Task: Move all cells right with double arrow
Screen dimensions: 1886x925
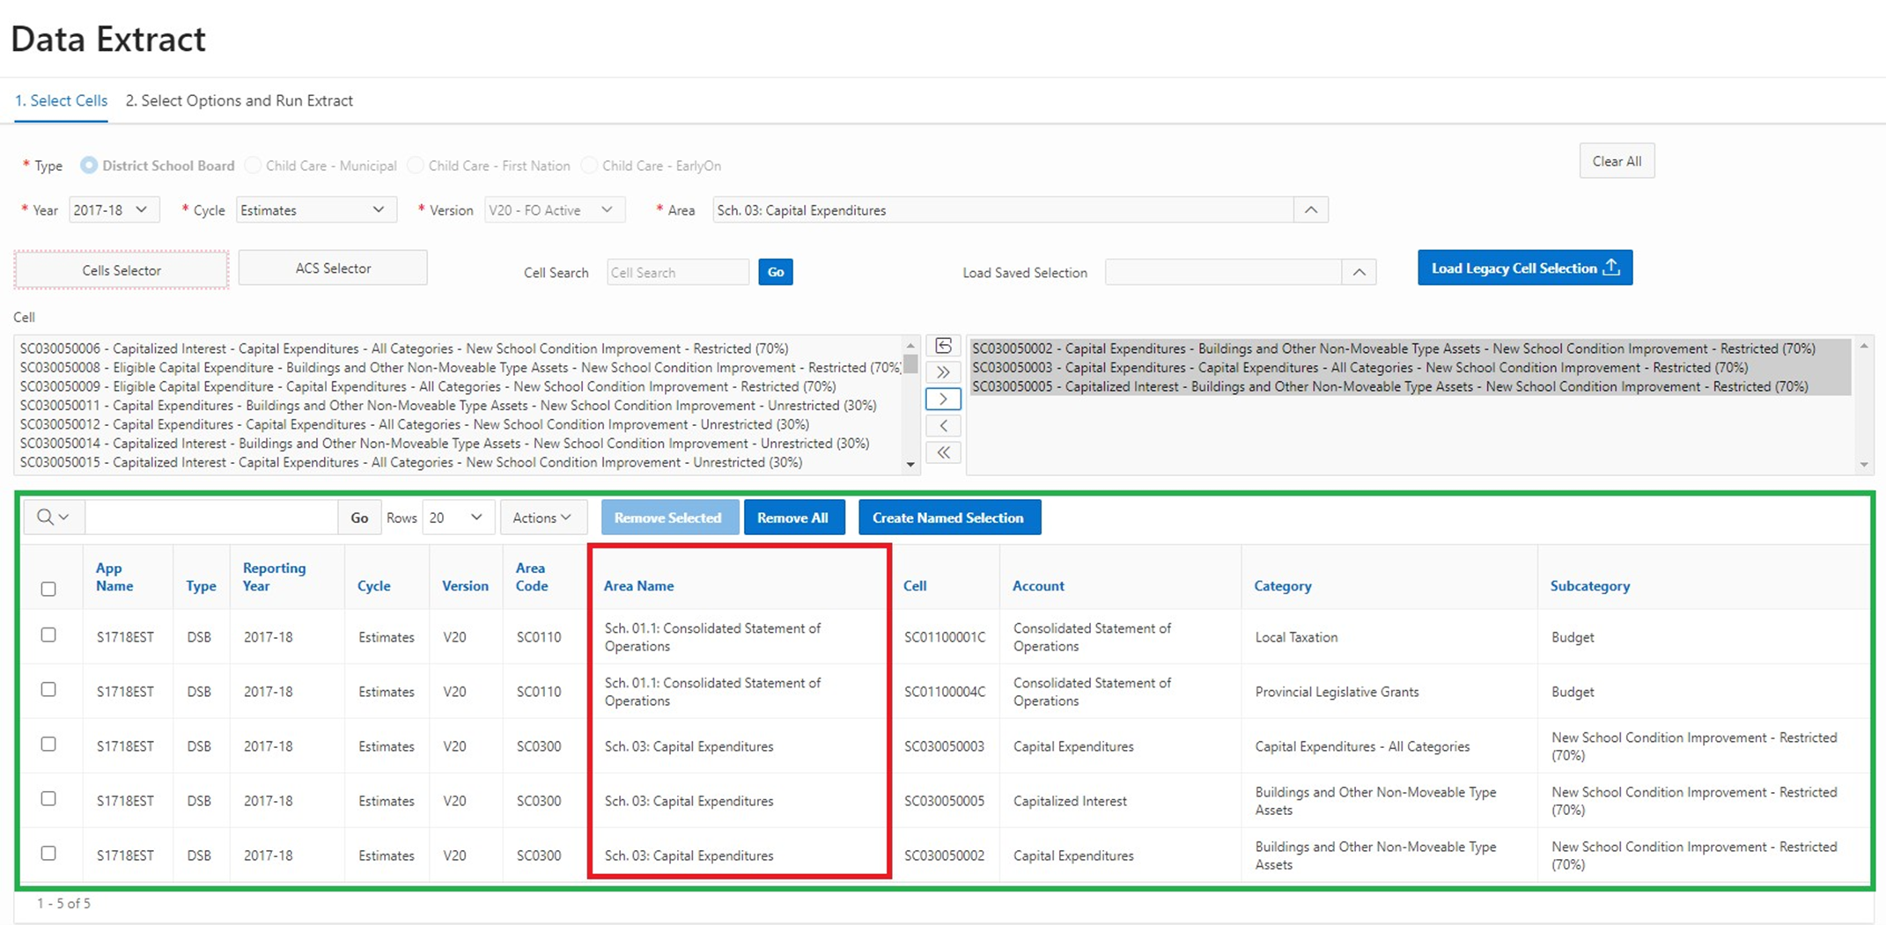Action: click(x=943, y=372)
